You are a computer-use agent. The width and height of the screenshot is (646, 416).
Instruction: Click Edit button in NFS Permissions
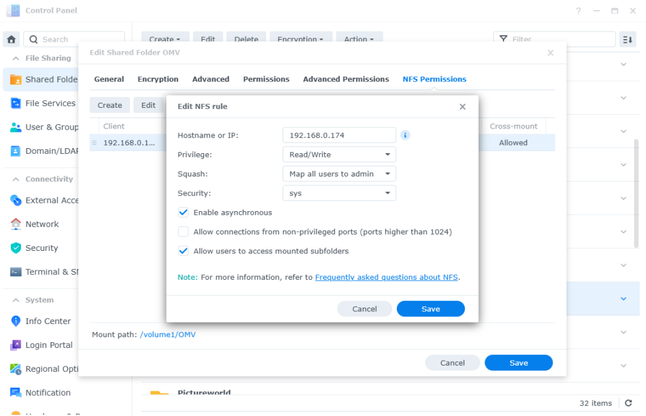click(x=148, y=105)
